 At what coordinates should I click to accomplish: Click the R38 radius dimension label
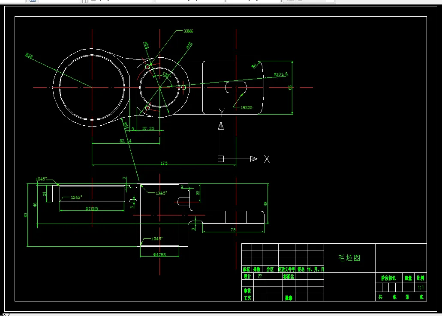pyautogui.click(x=29, y=56)
